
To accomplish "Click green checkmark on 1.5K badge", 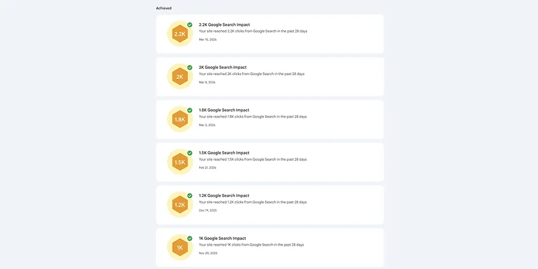I will pyautogui.click(x=190, y=153).
